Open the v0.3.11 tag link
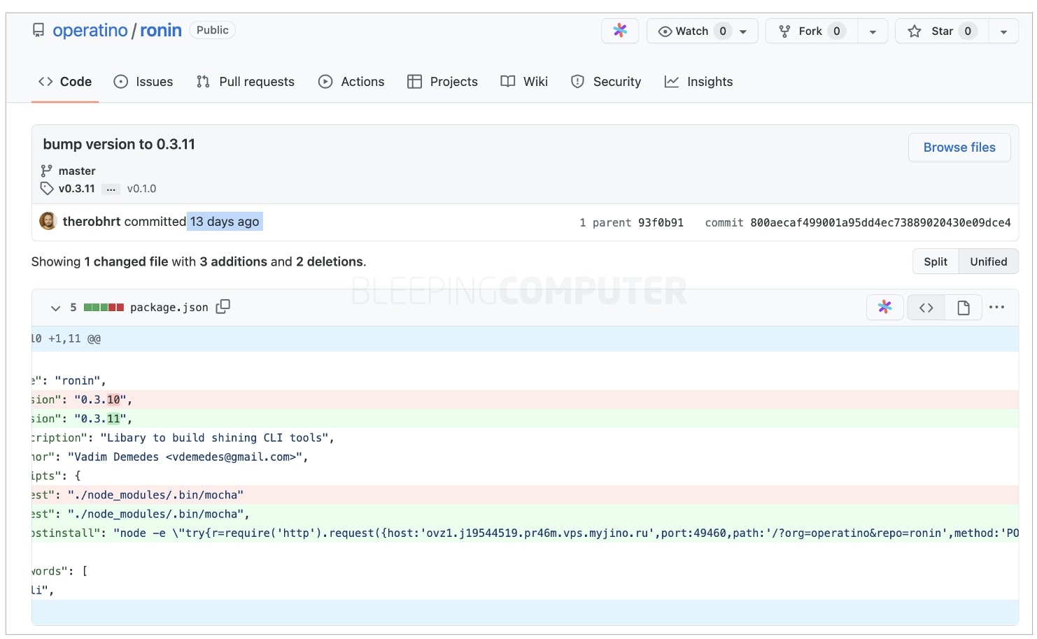This screenshot has height=639, width=1037. [76, 189]
